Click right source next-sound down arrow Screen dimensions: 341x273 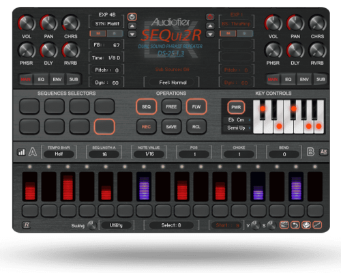tap(210, 34)
